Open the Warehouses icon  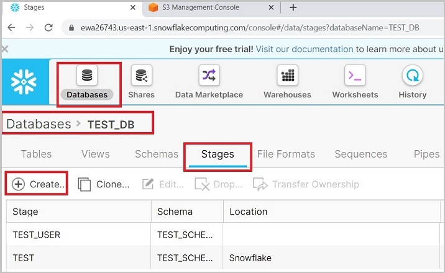pyautogui.click(x=287, y=76)
